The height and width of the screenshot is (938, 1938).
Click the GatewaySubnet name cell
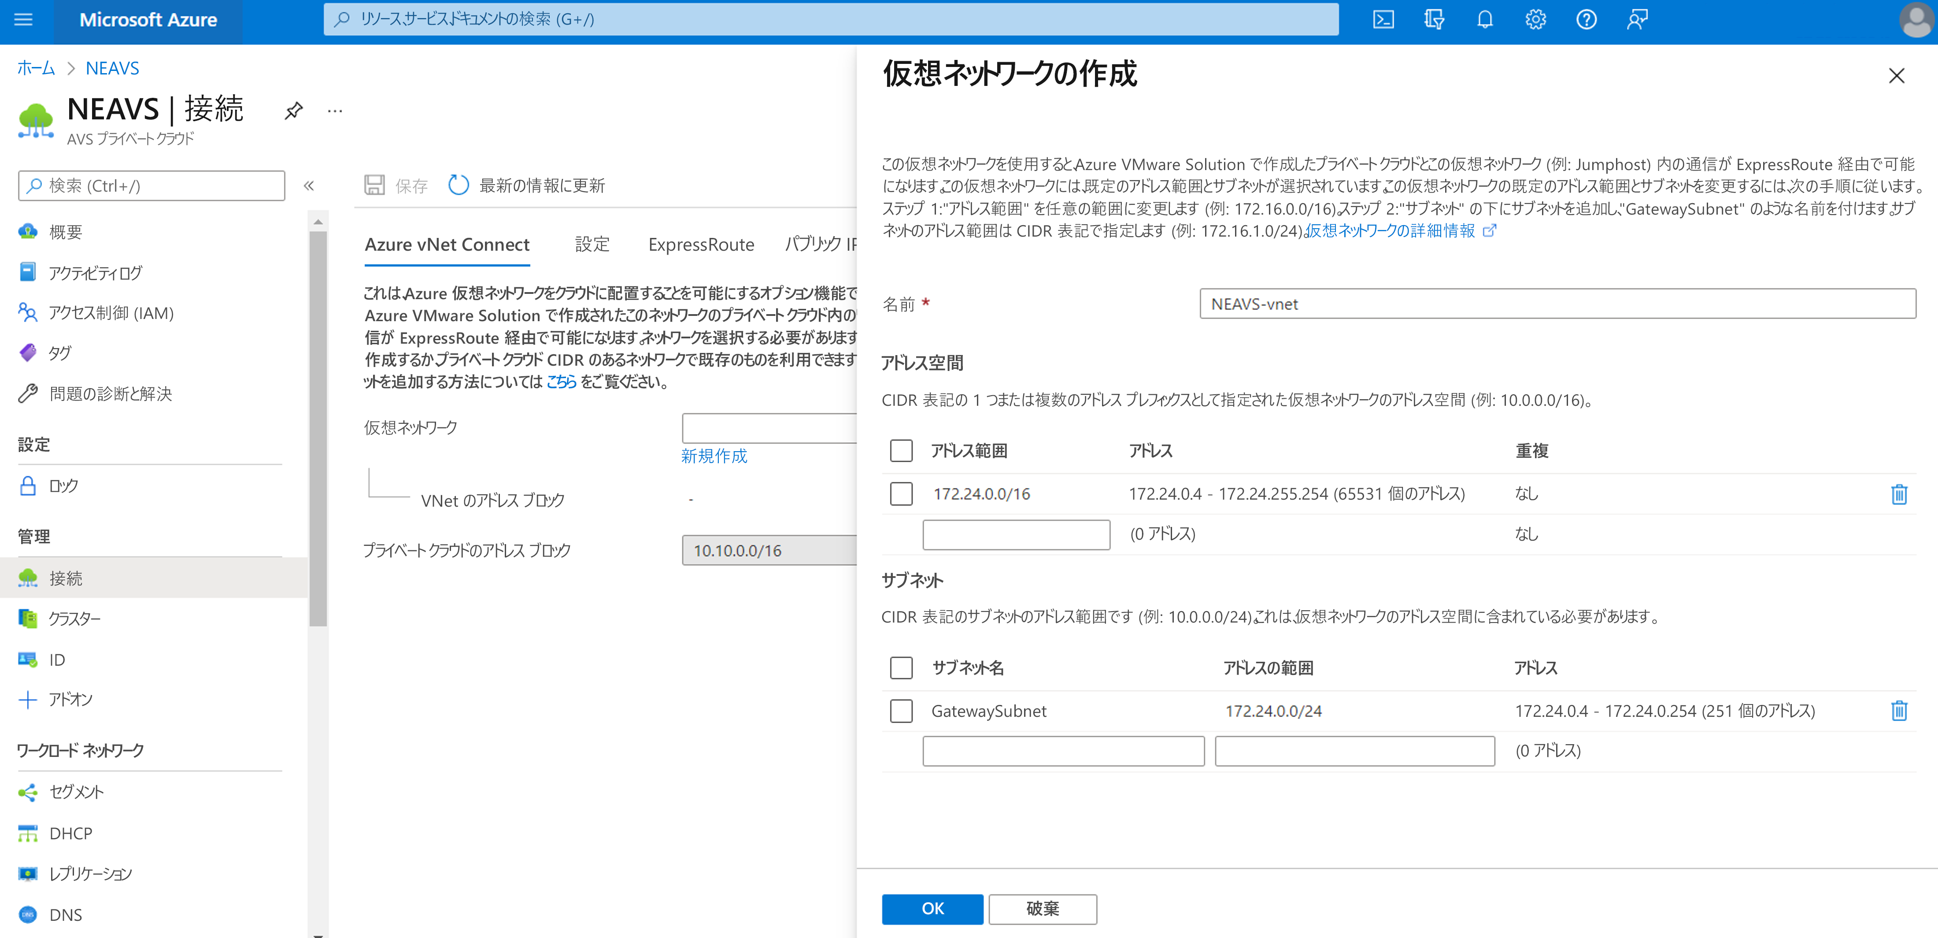[x=988, y=712]
